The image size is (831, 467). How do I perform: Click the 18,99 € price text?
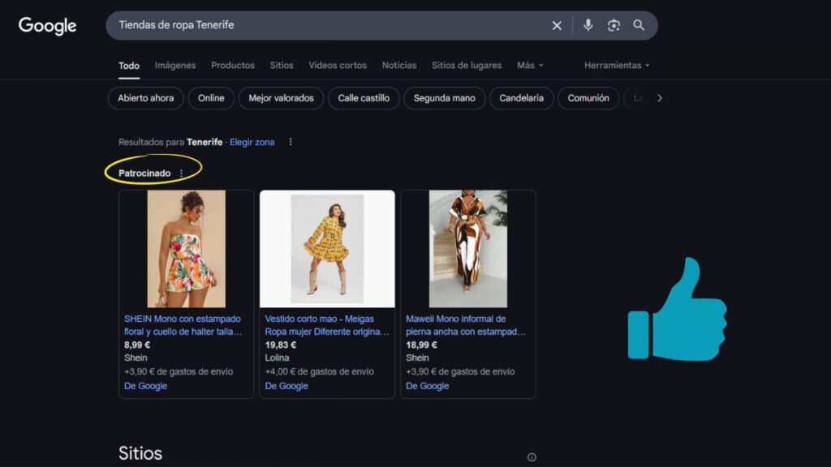[421, 345]
